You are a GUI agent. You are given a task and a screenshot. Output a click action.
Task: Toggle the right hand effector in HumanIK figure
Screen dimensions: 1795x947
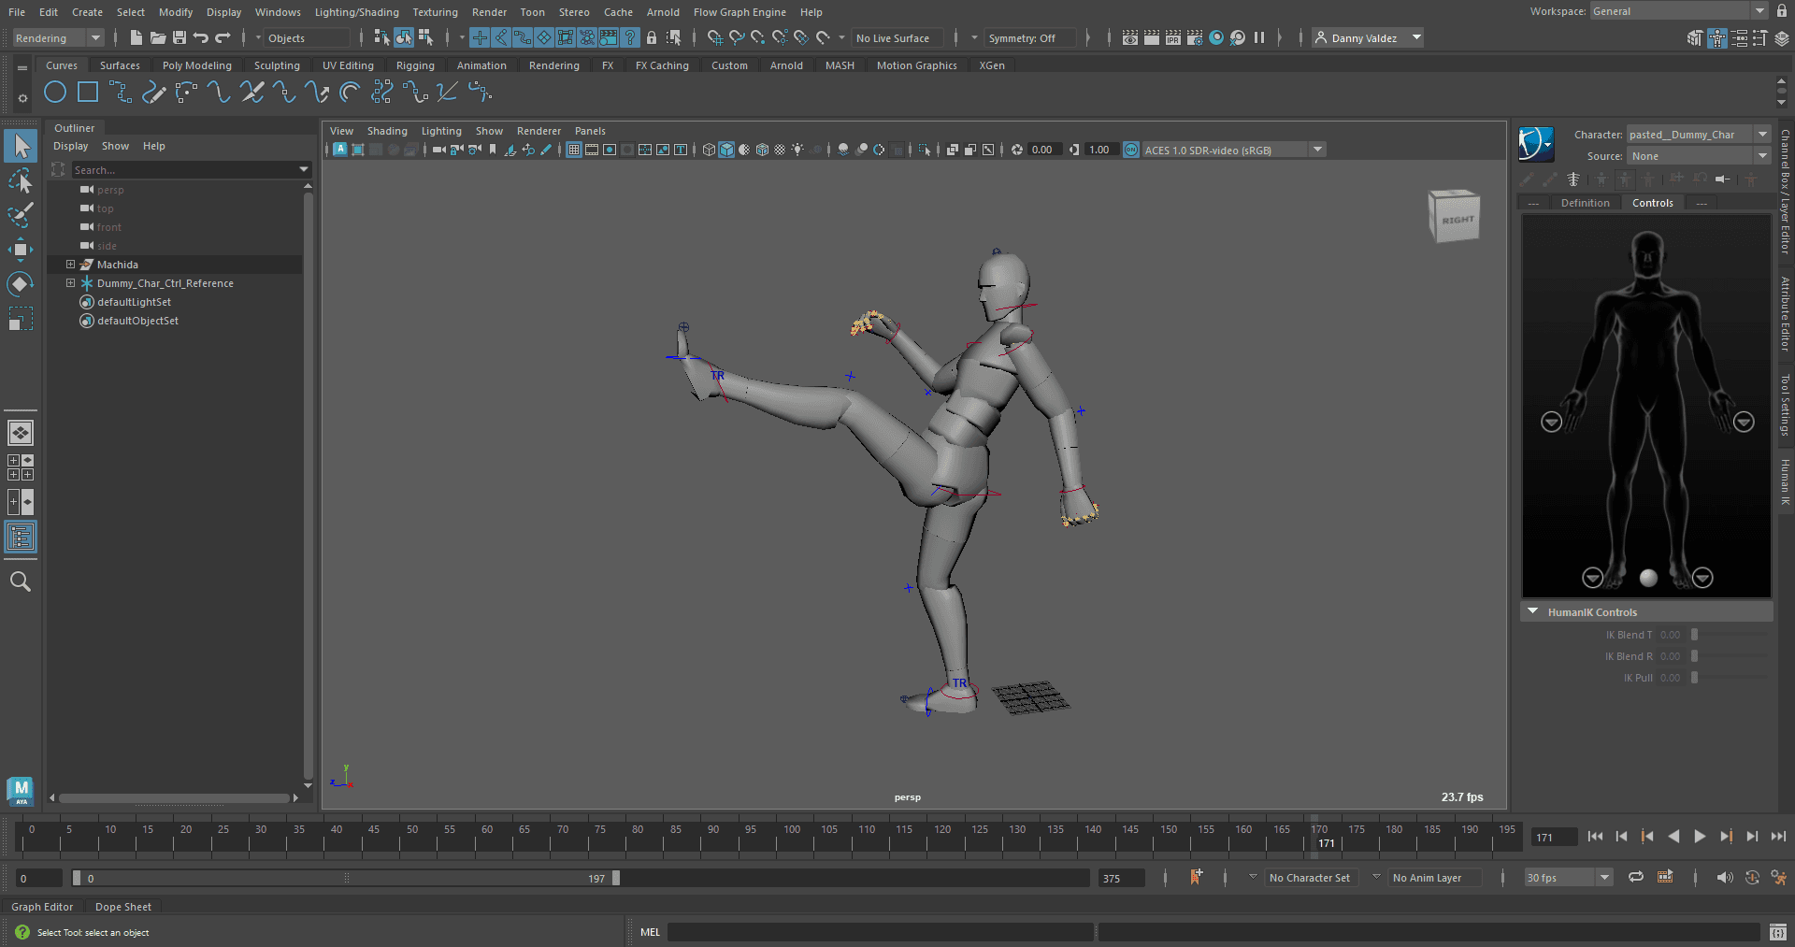tap(1551, 423)
